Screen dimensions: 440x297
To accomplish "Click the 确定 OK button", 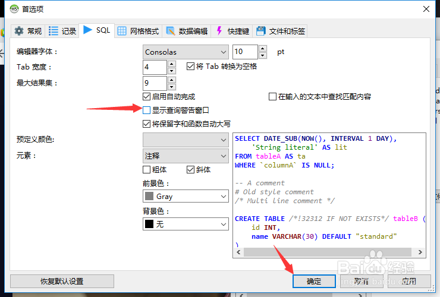I will 314,282.
